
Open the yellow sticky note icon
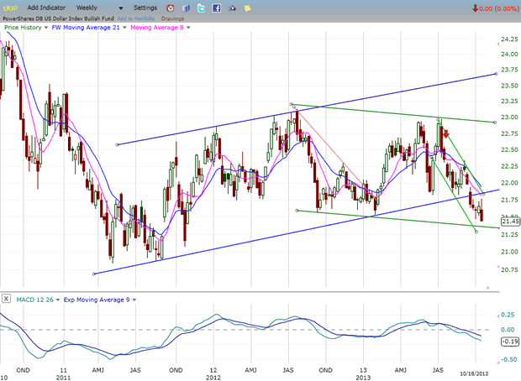250,8
